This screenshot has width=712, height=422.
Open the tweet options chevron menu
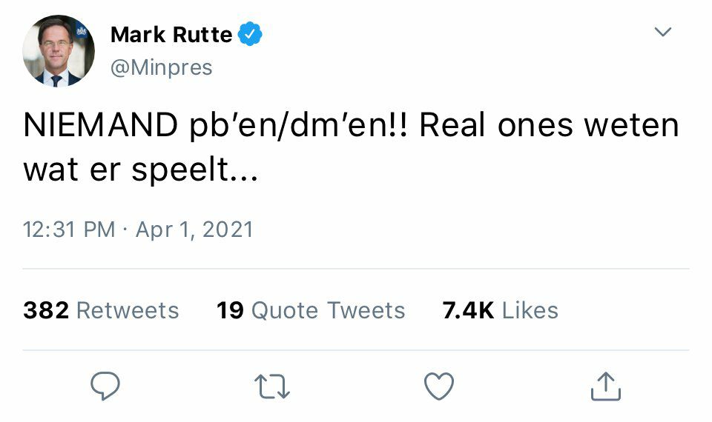(662, 32)
